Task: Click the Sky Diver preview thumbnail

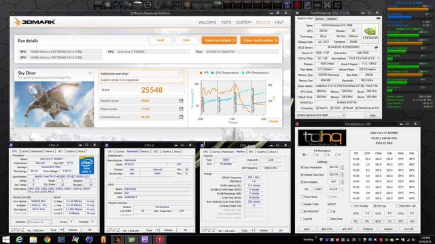Action: (x=54, y=104)
